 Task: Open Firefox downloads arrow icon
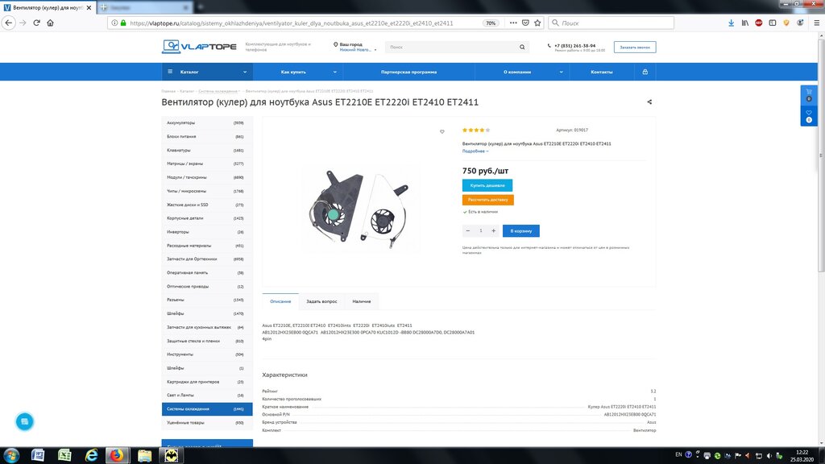point(731,23)
